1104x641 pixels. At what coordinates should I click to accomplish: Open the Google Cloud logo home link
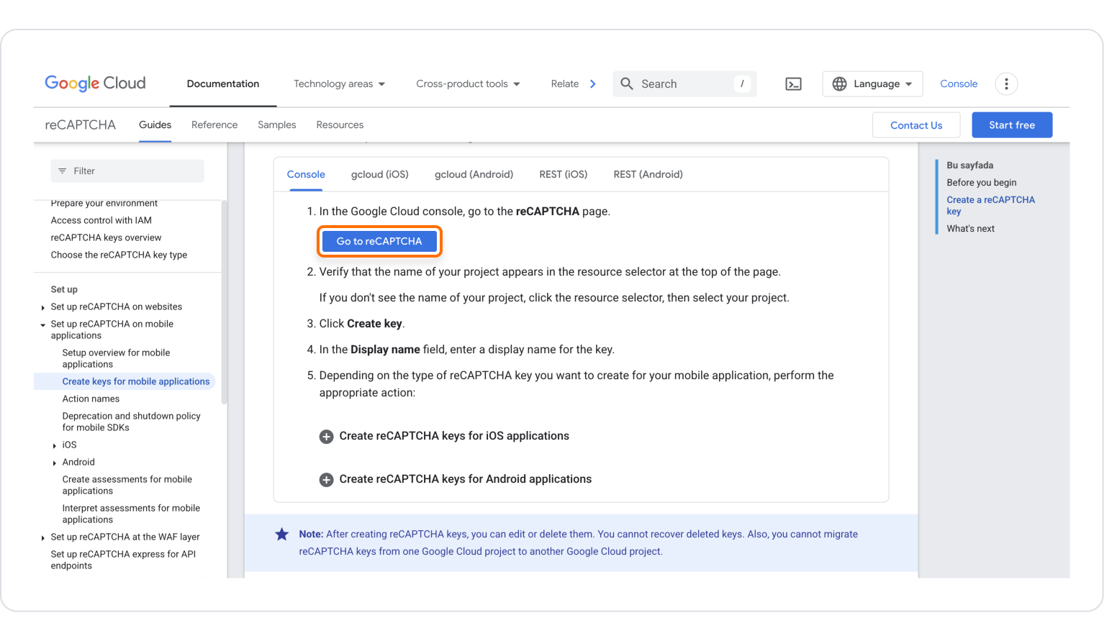pyautogui.click(x=95, y=83)
